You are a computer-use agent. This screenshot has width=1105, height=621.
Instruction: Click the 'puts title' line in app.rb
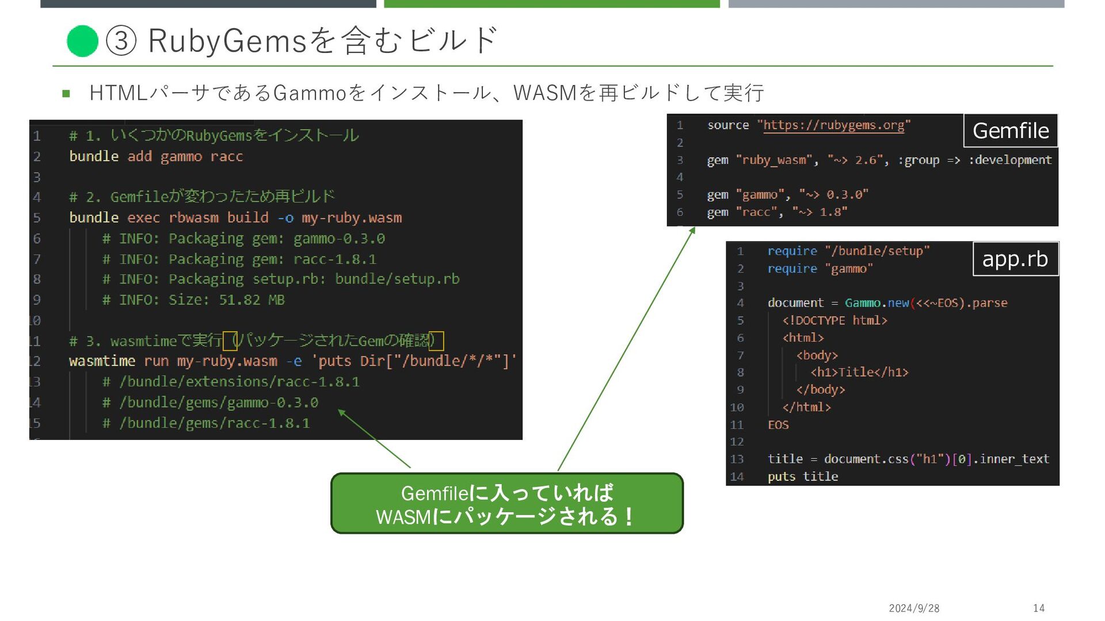click(x=802, y=477)
